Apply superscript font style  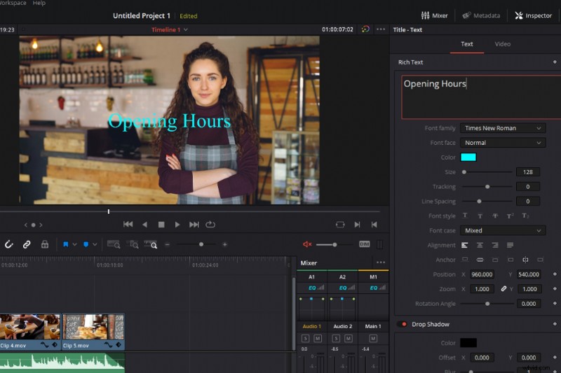tap(511, 216)
